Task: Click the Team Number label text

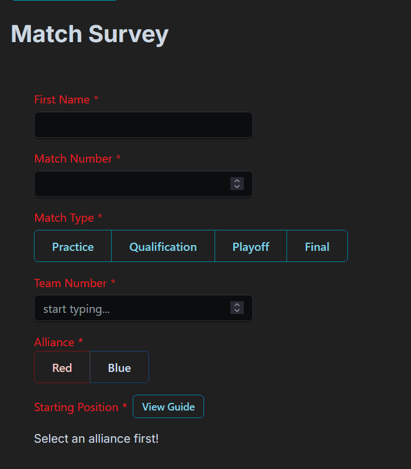Action: (x=70, y=283)
